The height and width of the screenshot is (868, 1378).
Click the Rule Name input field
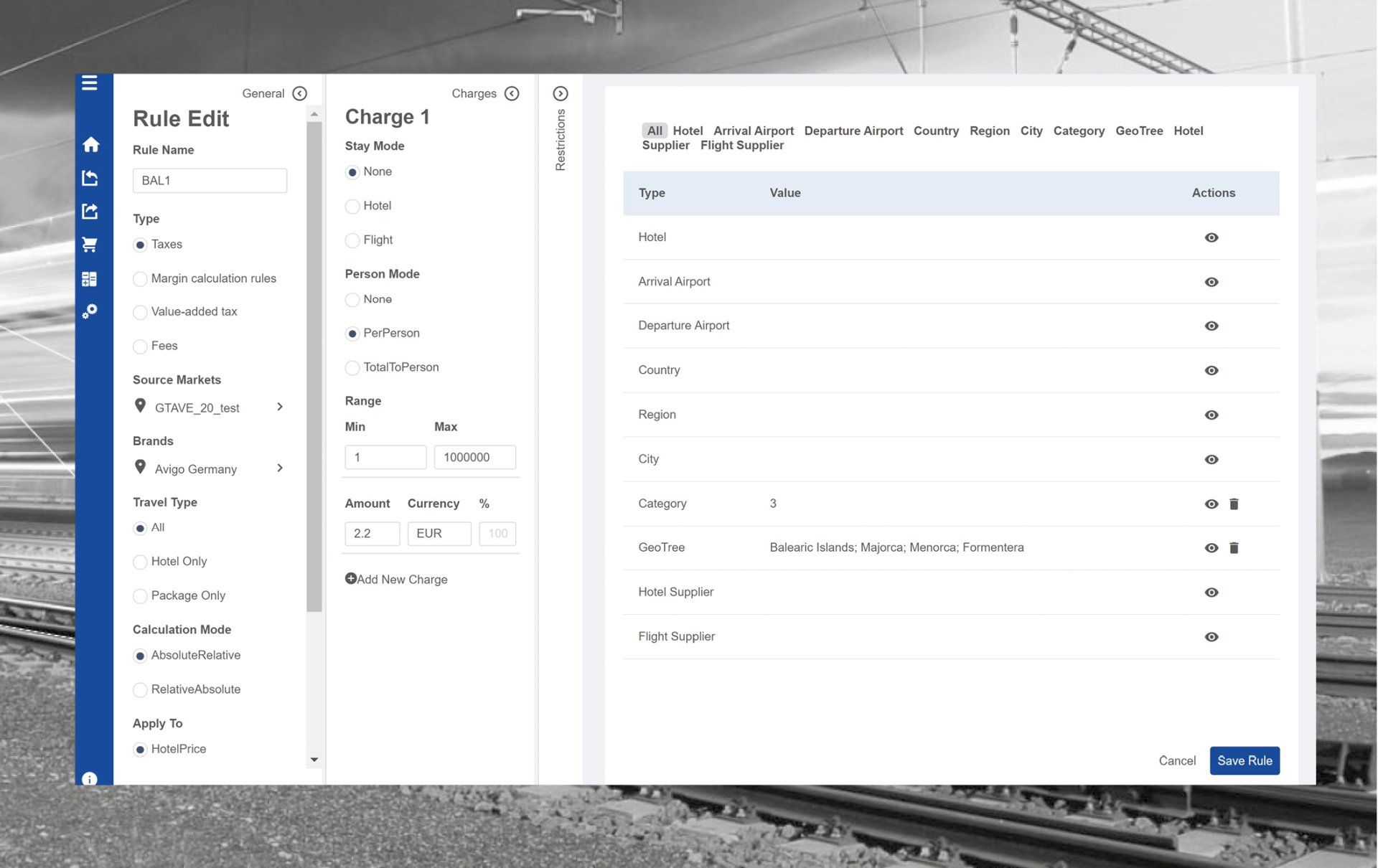210,181
